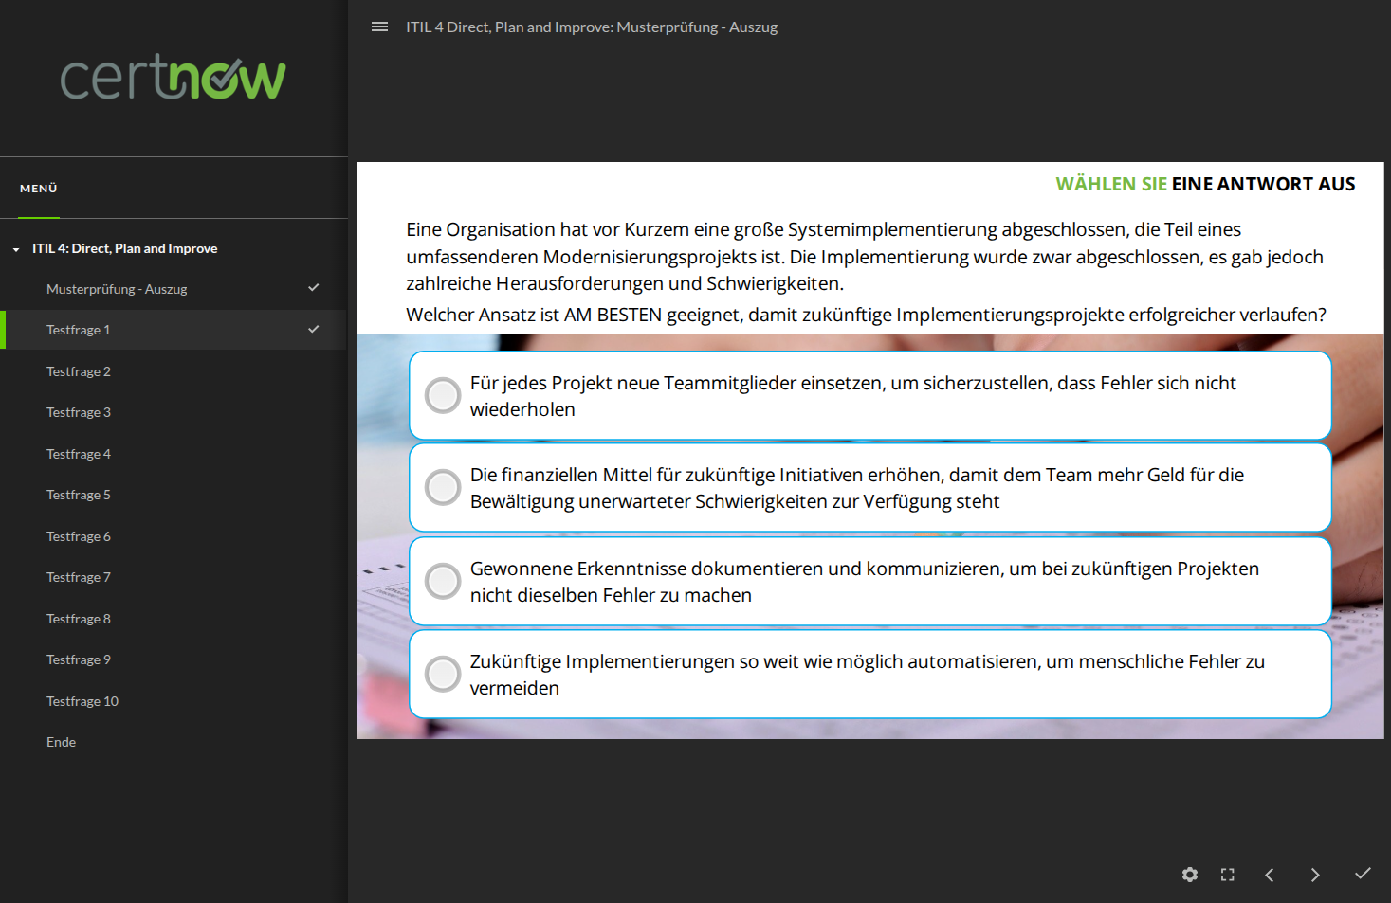Open Musterprüfung - Auszug in sidebar
1391x903 pixels.
(x=117, y=289)
